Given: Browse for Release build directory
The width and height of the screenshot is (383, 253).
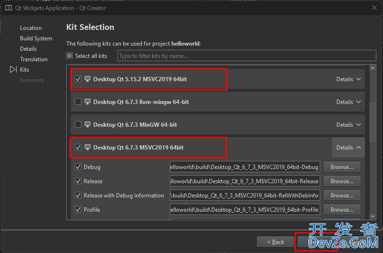Looking at the screenshot, I should tap(342, 181).
